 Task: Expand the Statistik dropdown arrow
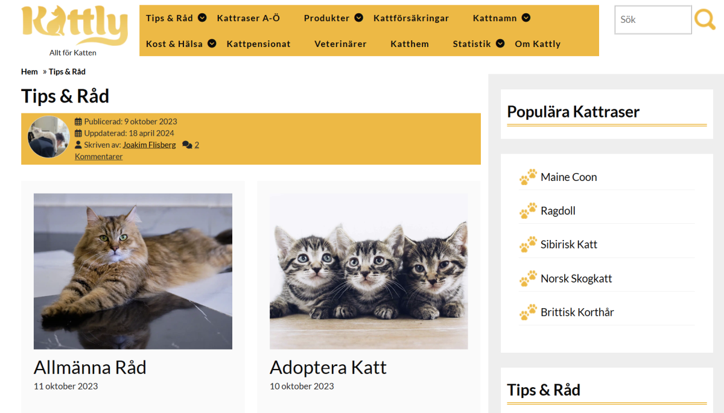tap(500, 43)
